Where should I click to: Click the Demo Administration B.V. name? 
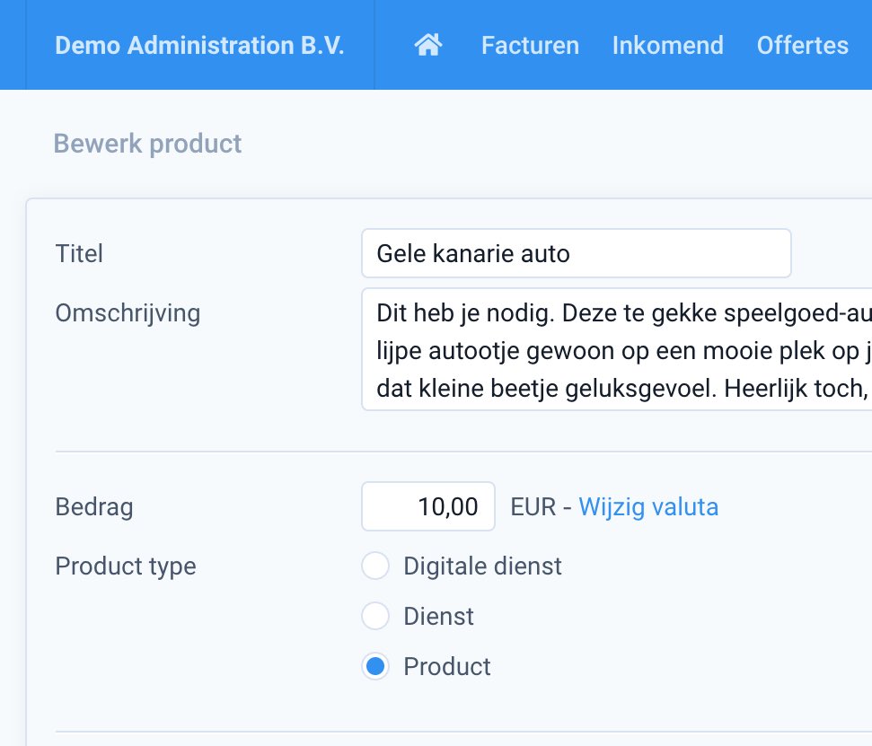pyautogui.click(x=199, y=45)
